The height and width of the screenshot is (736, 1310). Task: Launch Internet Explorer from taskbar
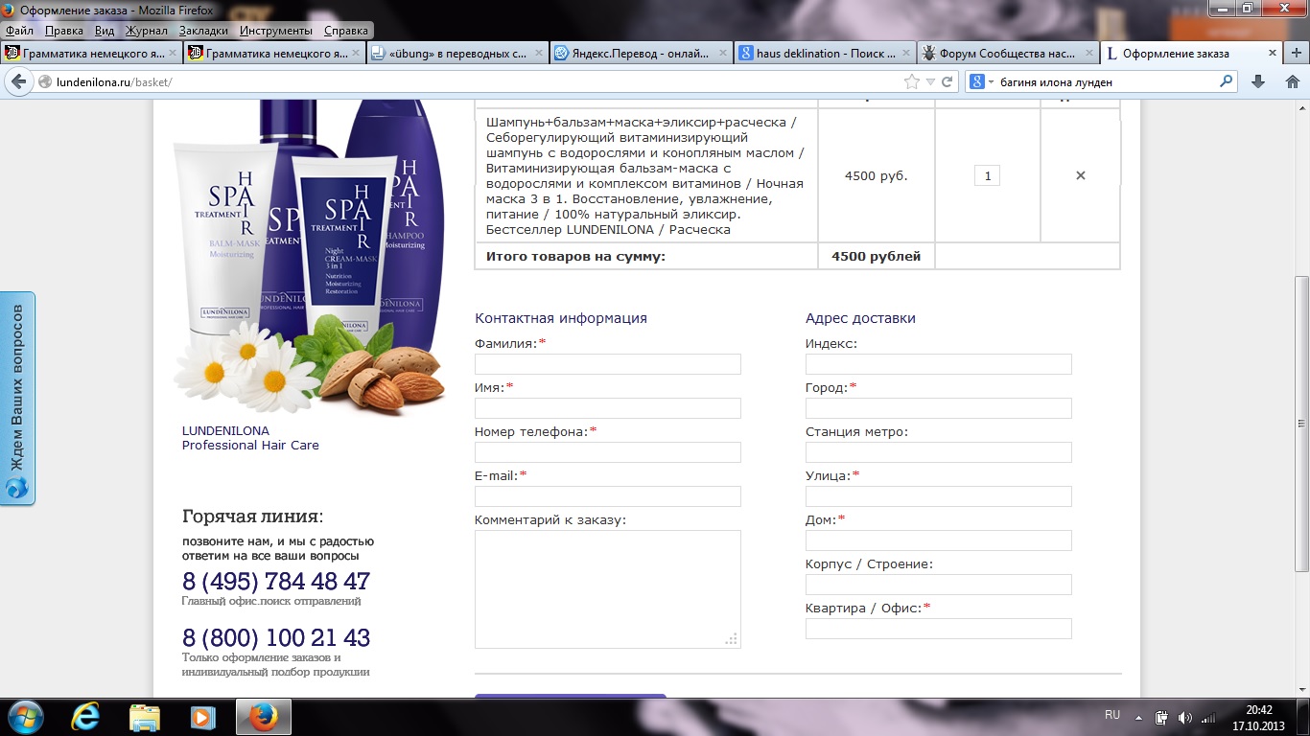coord(87,717)
